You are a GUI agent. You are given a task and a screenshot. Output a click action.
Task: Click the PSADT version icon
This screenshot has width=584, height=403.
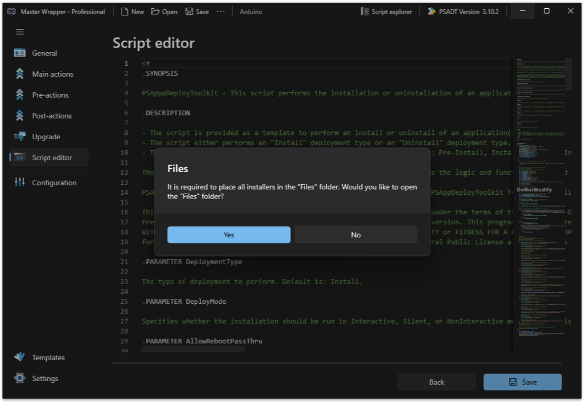[432, 12]
